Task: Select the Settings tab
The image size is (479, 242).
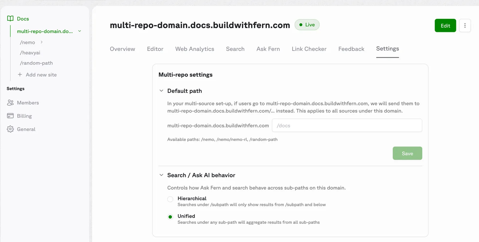Action: coord(387,48)
